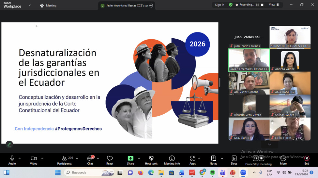Open taskbar clock showing 12:03
This screenshot has width=318, height=178.
(301, 172)
